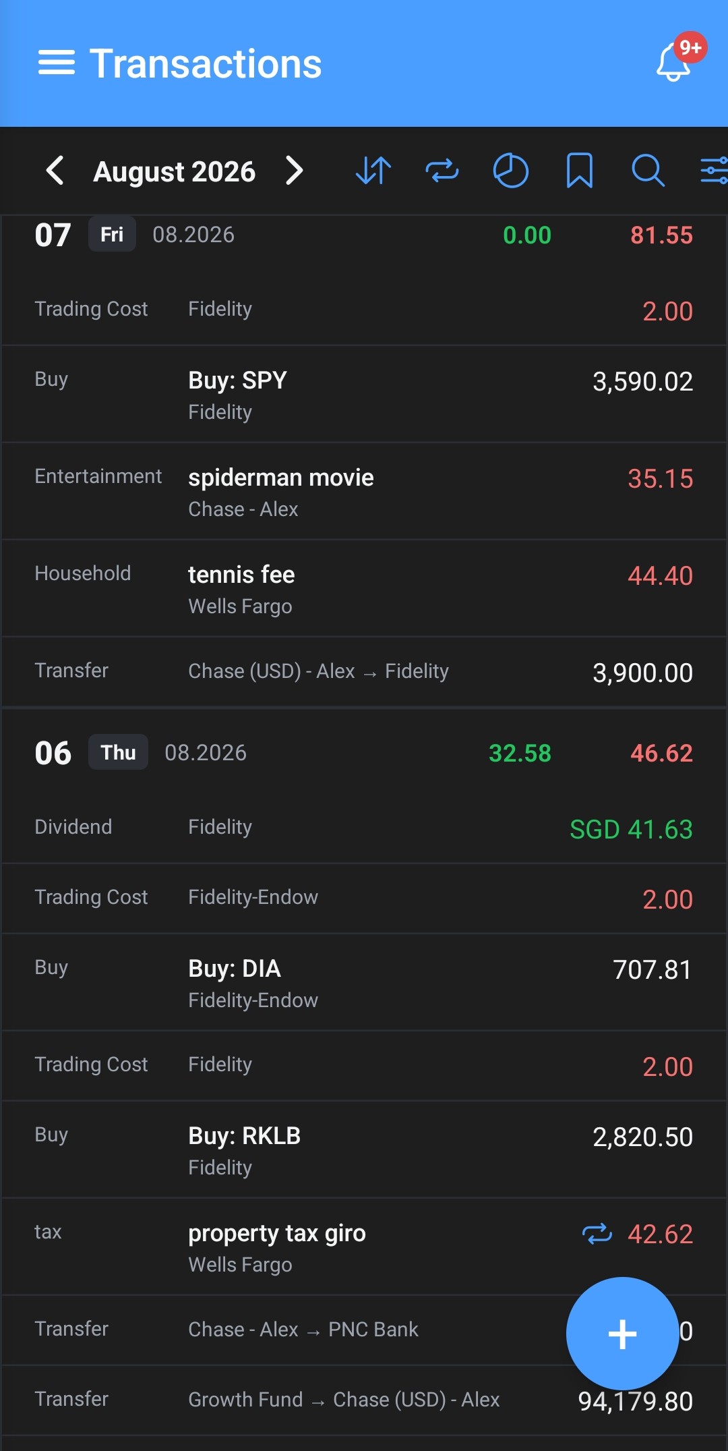Open Trading Cost 2.00 entry above Buy: SPY
728x1451 pixels.
click(x=364, y=310)
